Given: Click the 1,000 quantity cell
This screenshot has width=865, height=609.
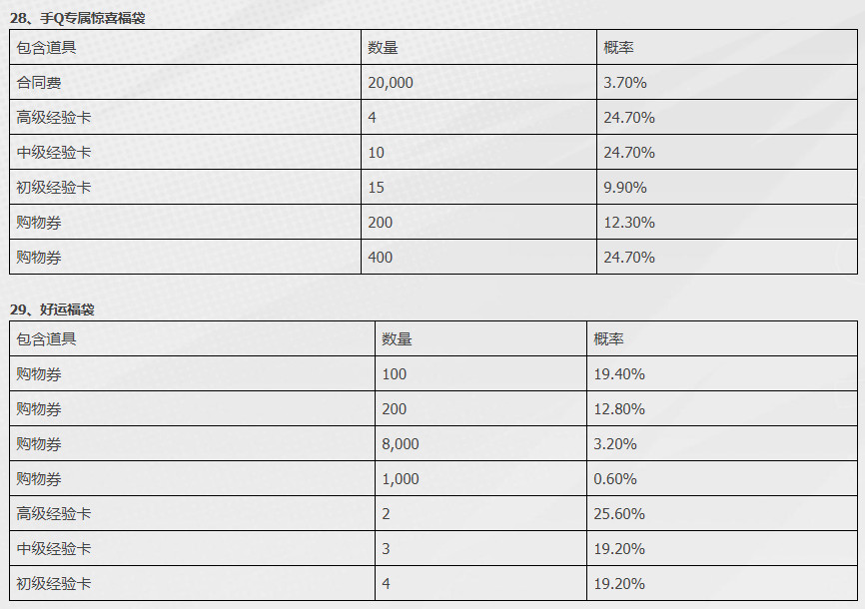Looking at the screenshot, I should (481, 479).
